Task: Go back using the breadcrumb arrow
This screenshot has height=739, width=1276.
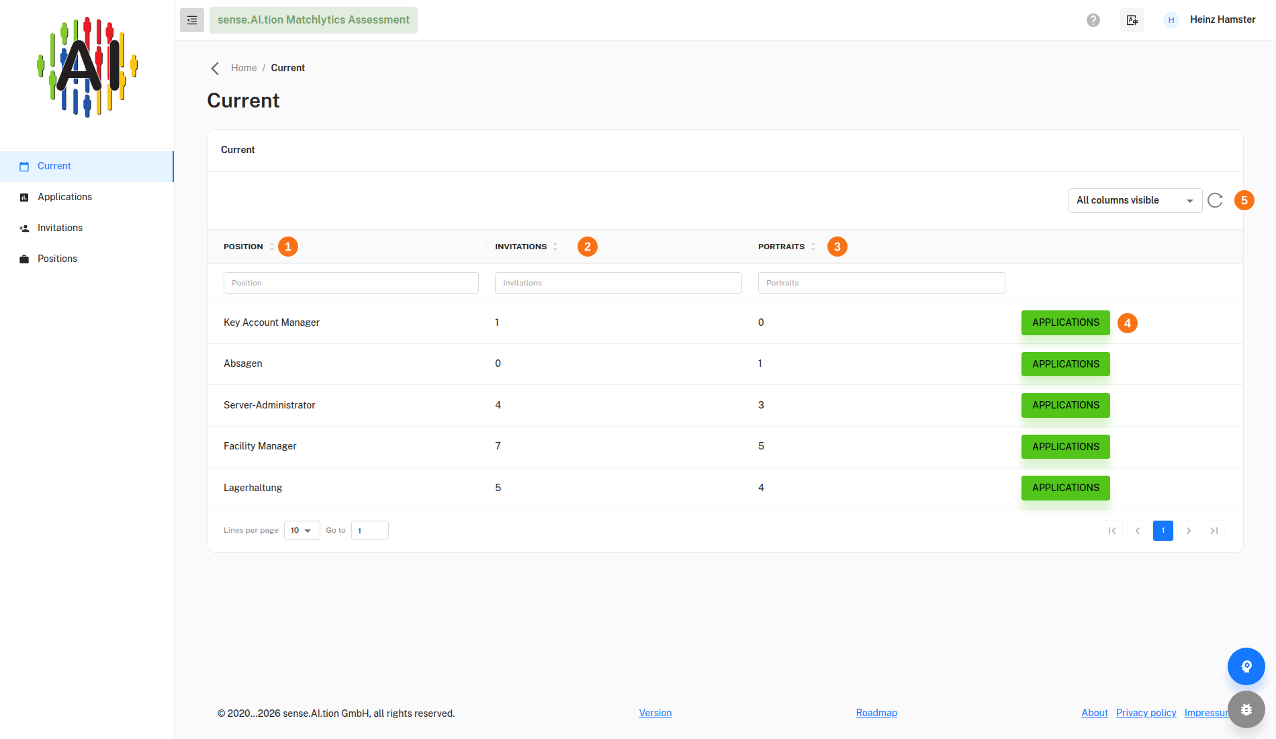Action: (x=215, y=69)
